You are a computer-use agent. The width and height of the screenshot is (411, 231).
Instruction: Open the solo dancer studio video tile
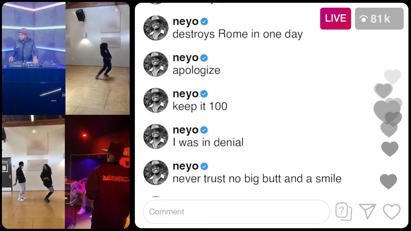pos(98,58)
